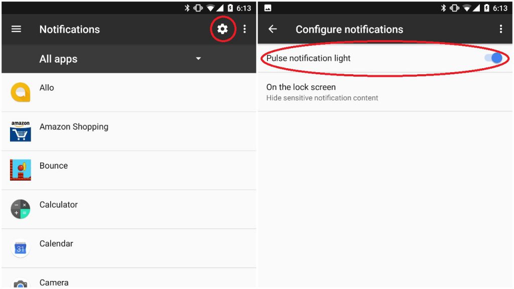Open overflow menu on Configure notifications
The width and height of the screenshot is (514, 289).
[x=500, y=29]
